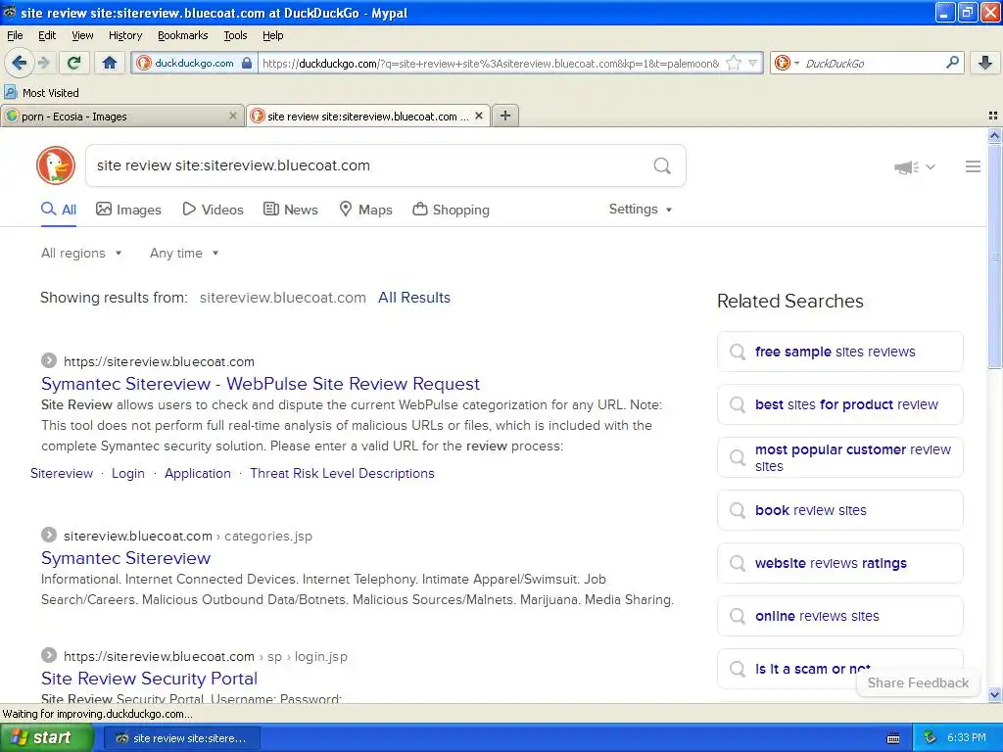Screen dimensions: 1003x752
Task: Expand the chevron next to megaphone icon
Action: (931, 166)
